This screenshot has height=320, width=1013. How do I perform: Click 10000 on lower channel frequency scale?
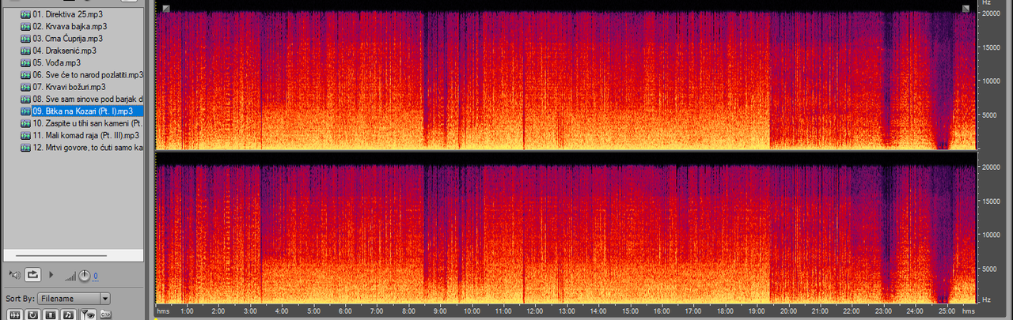point(992,235)
